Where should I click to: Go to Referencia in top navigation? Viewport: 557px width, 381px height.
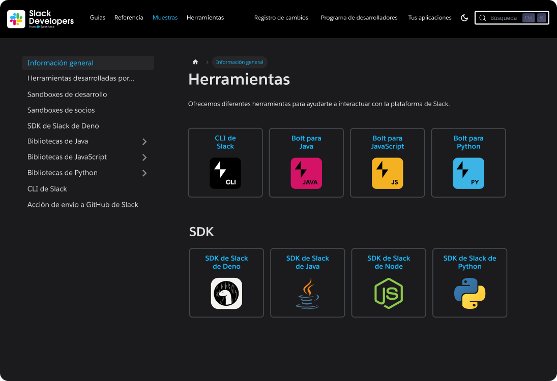click(129, 18)
